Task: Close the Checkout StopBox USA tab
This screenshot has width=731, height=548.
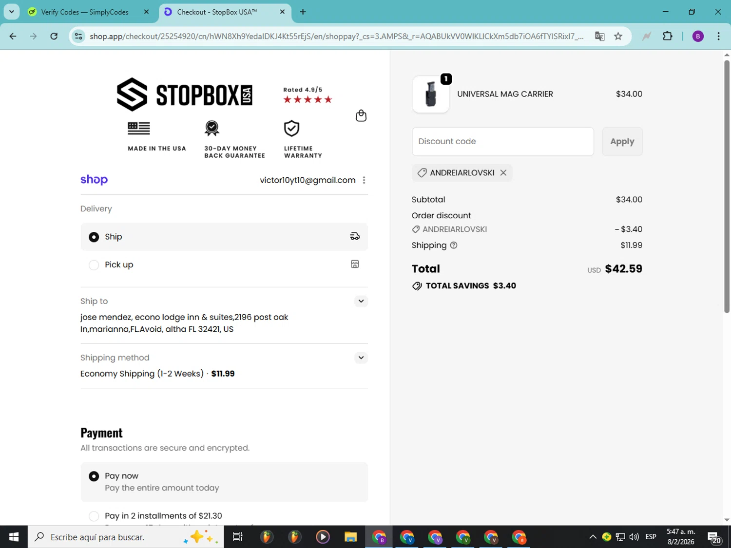Action: 282,12
